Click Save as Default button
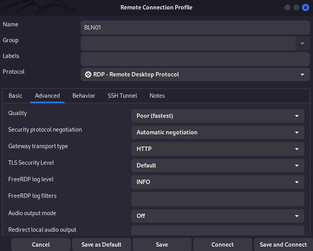The width and height of the screenshot is (313, 251). (102, 245)
